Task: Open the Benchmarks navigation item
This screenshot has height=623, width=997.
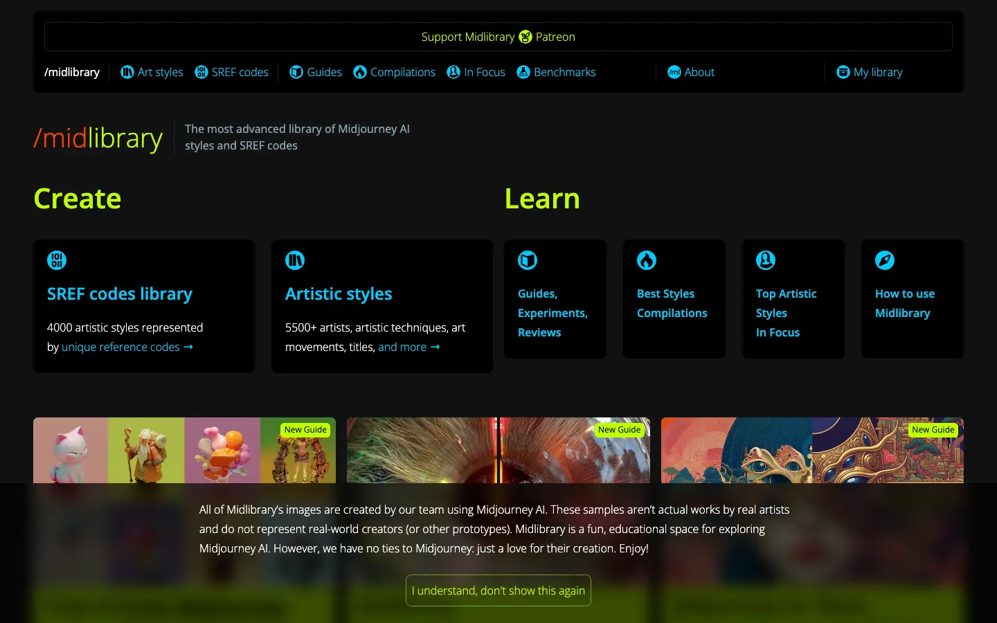Action: 556,72
